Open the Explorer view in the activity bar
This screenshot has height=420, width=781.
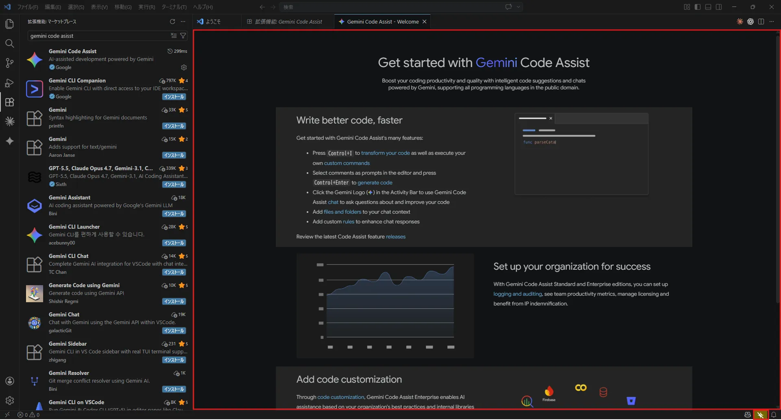tap(9, 24)
